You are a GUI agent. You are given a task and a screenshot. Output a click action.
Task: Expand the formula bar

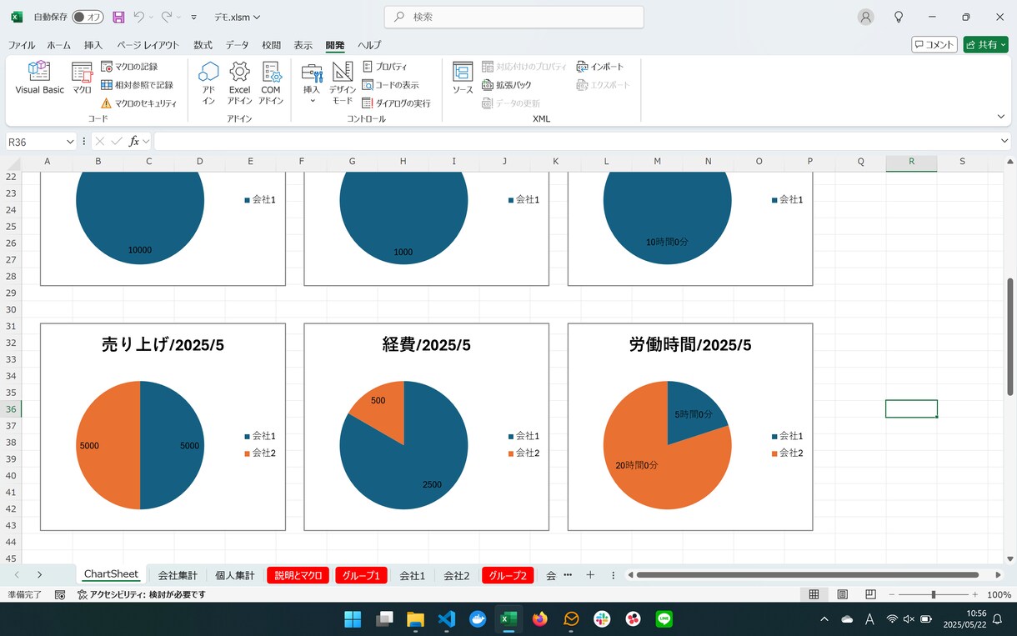[1004, 142]
